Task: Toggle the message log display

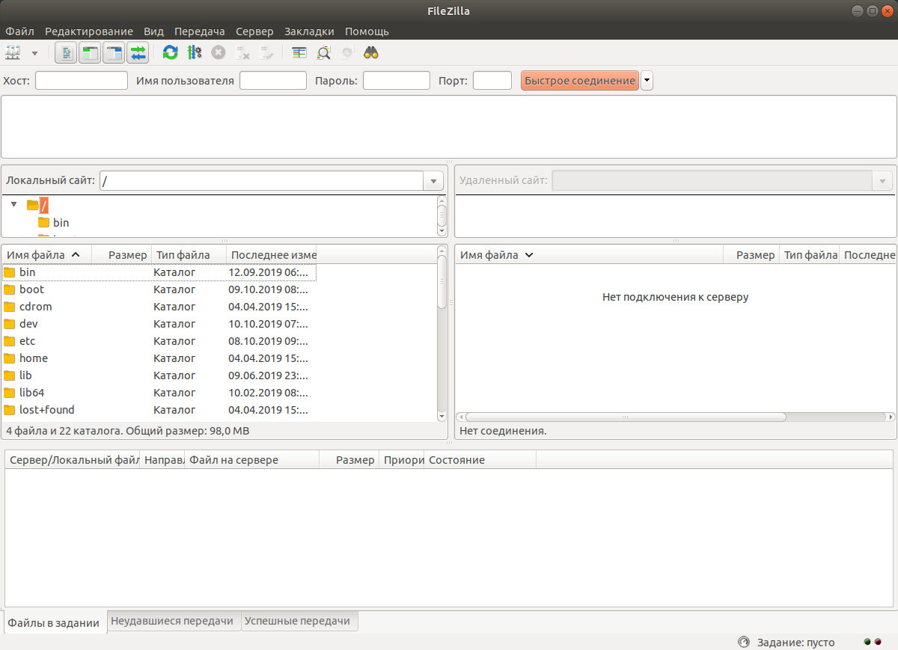Action: tap(66, 53)
